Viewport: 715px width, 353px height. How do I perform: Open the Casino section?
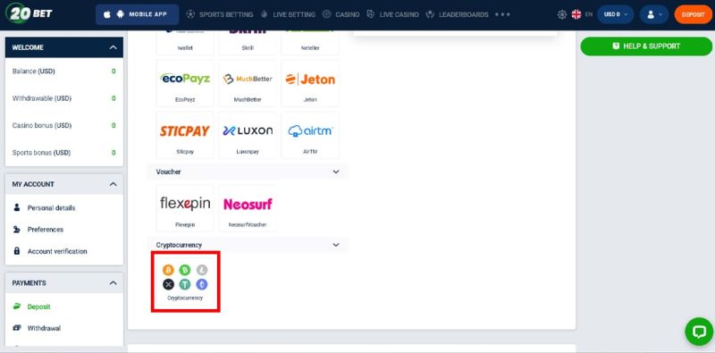pyautogui.click(x=341, y=14)
